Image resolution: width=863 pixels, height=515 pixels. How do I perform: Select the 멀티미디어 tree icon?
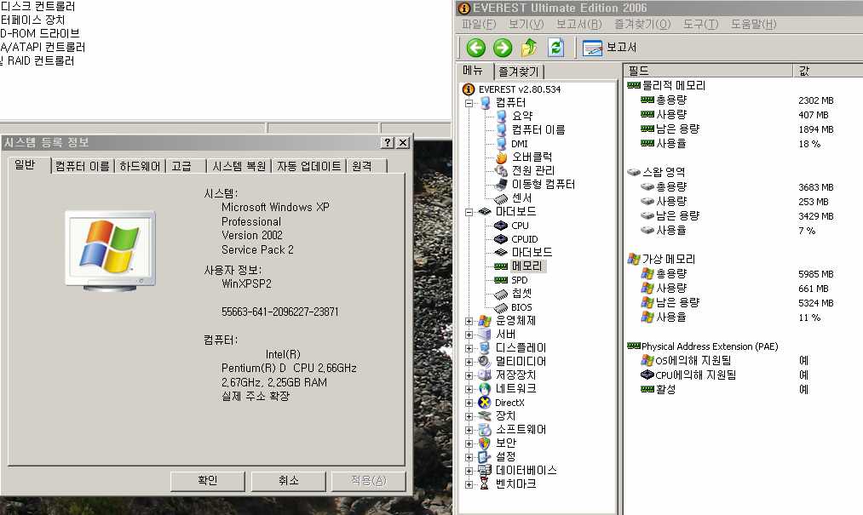click(485, 362)
